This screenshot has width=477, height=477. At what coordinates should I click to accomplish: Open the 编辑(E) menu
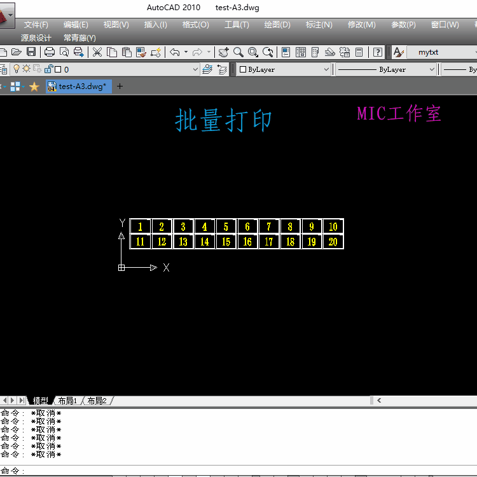[x=76, y=25]
